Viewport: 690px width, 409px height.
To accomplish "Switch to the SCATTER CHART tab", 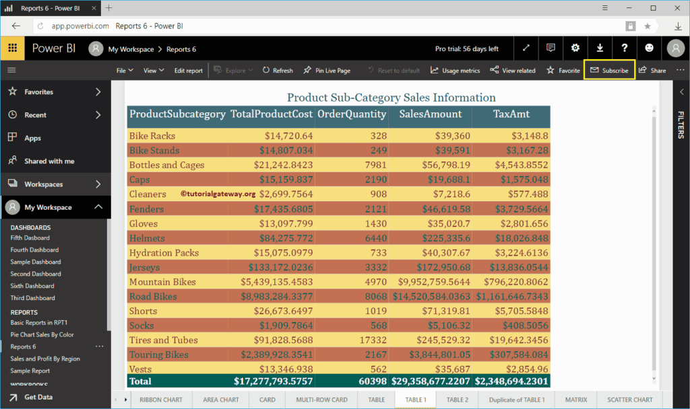I will (x=630, y=400).
